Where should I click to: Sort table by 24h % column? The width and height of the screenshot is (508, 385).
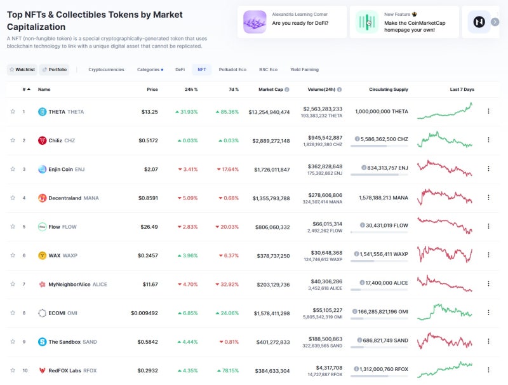[x=191, y=90]
